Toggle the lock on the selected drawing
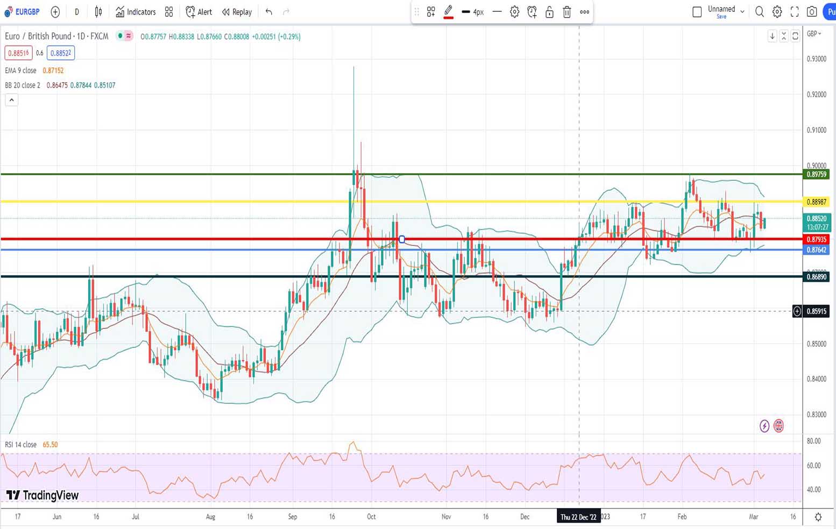 pos(549,12)
